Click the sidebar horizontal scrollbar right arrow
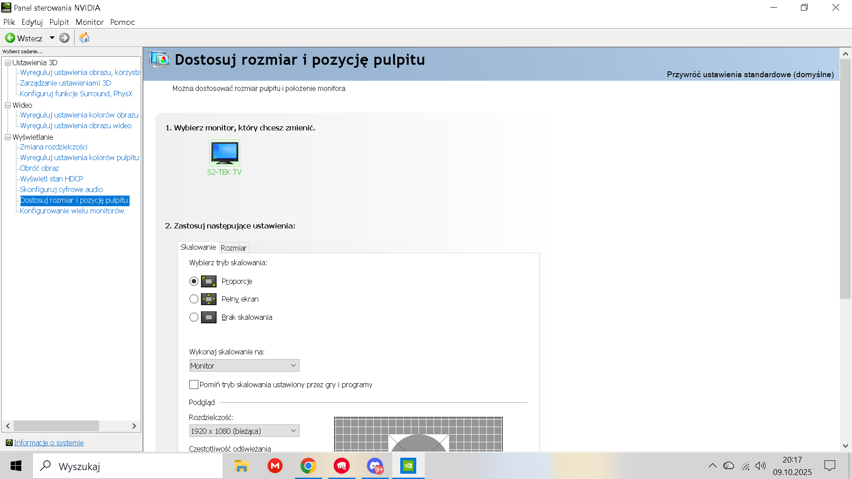This screenshot has width=852, height=479. [x=134, y=426]
